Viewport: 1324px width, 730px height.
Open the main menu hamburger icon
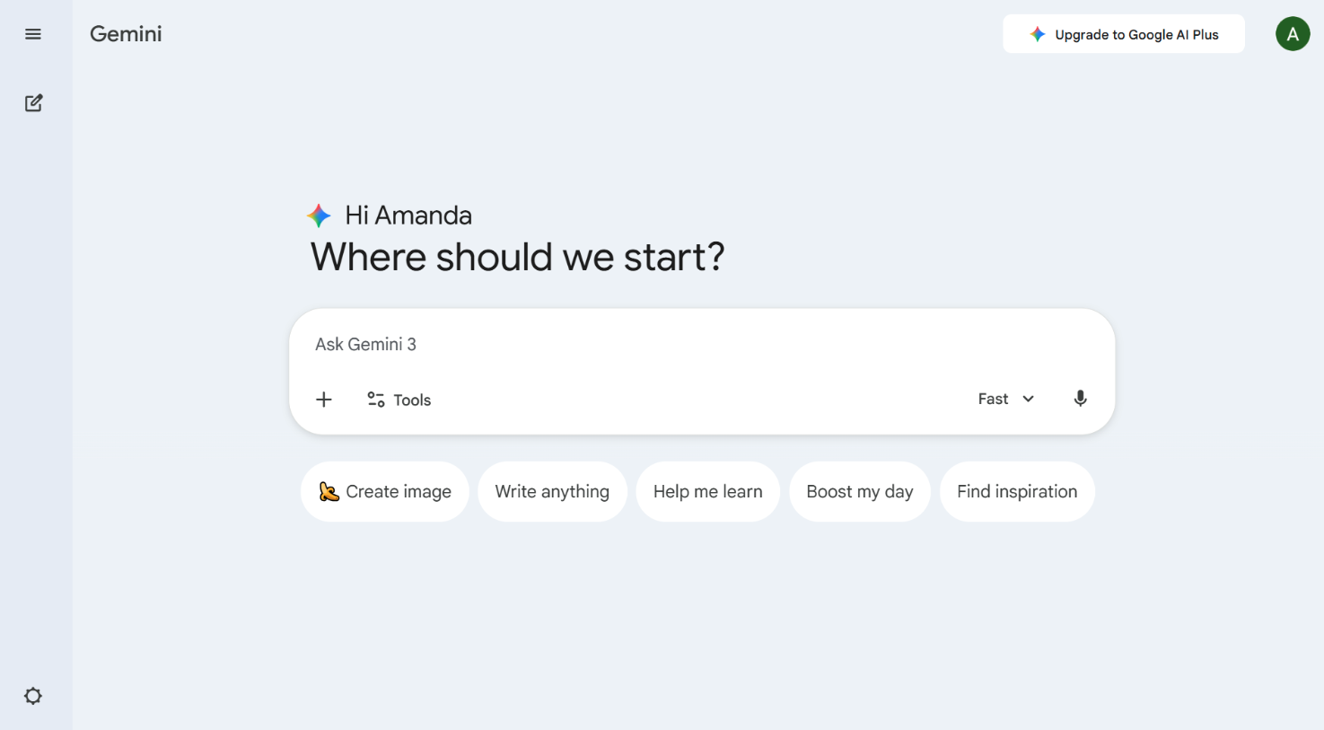coord(33,34)
